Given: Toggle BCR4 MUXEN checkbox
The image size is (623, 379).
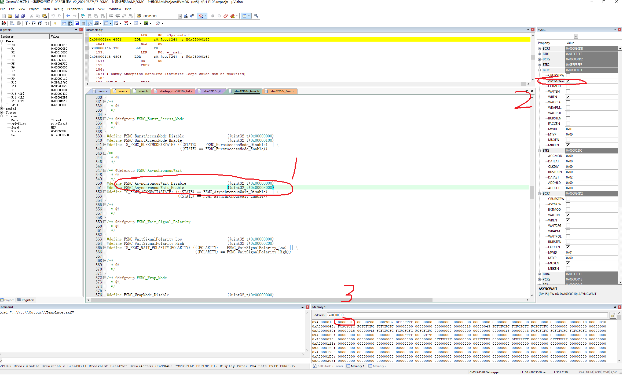Looking at the screenshot, I should tap(568, 263).
